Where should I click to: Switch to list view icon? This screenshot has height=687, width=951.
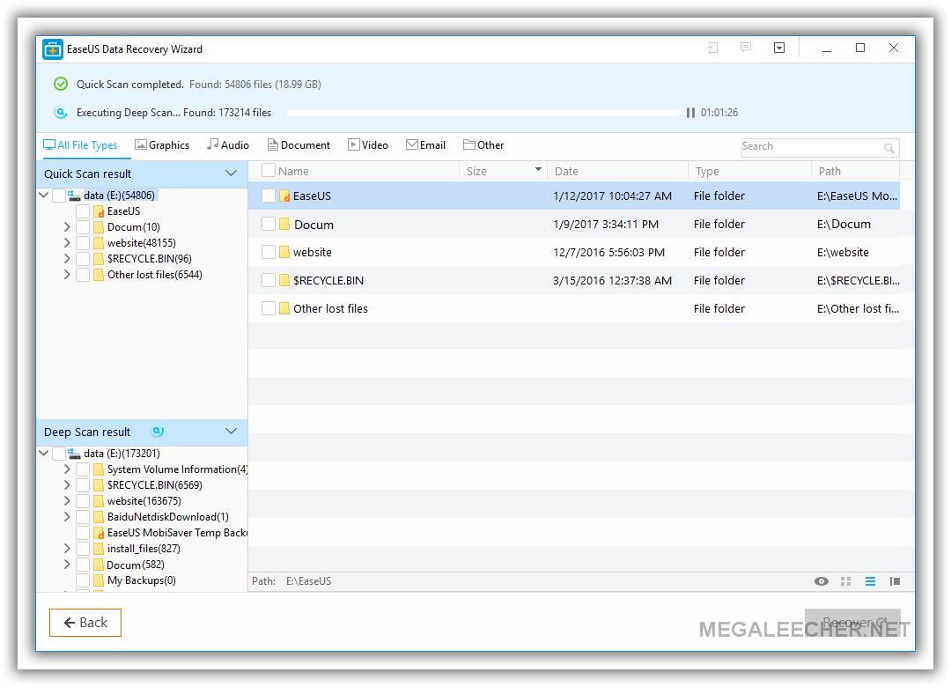coord(870,581)
